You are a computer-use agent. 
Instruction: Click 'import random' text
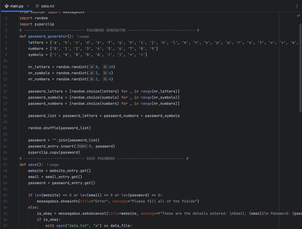click(x=33, y=18)
